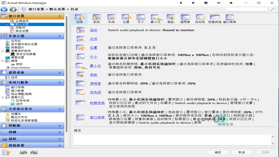Go forward with the gray forward arrow
The height and width of the screenshot is (157, 279).
tap(13, 9)
